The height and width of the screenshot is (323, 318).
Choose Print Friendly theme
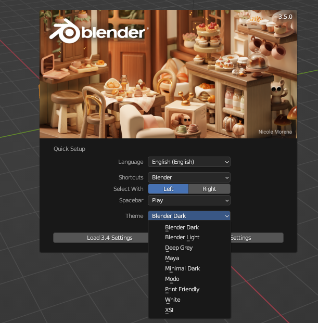point(189,289)
